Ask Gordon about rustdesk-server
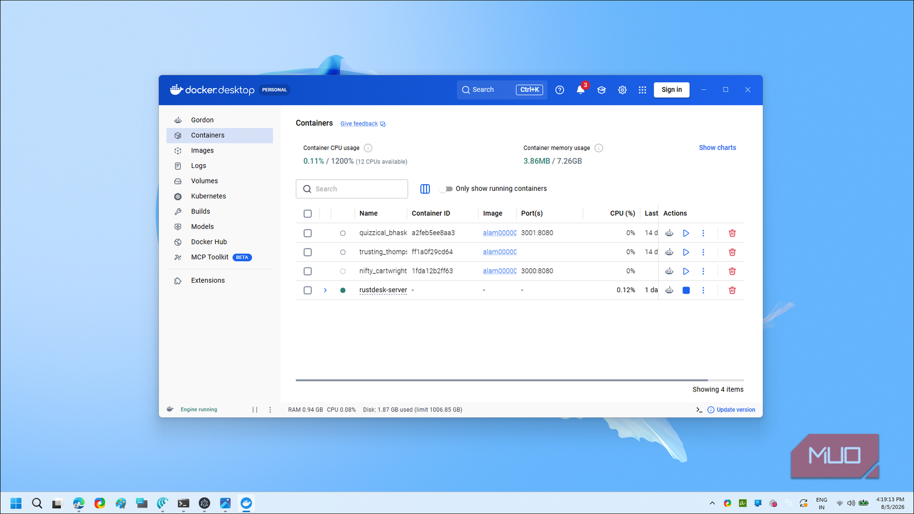Screen dimensions: 914x514 (x=669, y=291)
